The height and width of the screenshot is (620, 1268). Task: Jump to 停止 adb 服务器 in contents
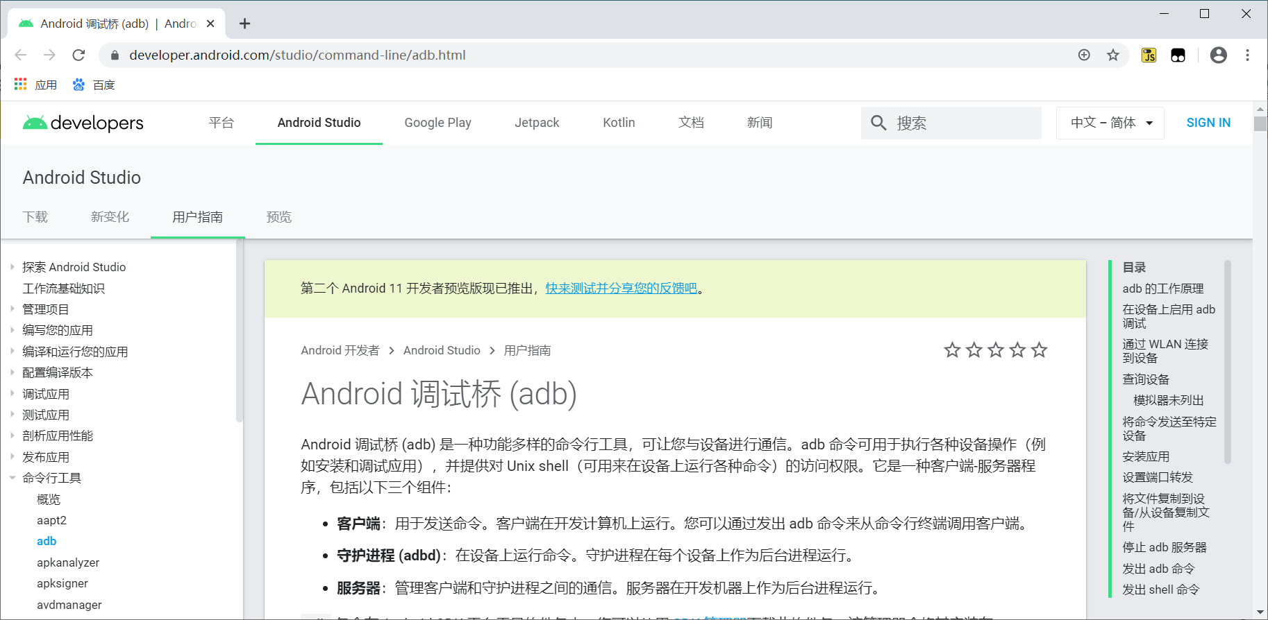pos(1165,547)
